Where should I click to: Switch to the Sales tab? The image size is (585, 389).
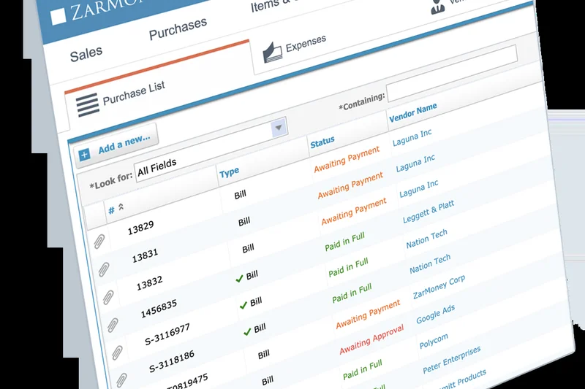click(86, 54)
